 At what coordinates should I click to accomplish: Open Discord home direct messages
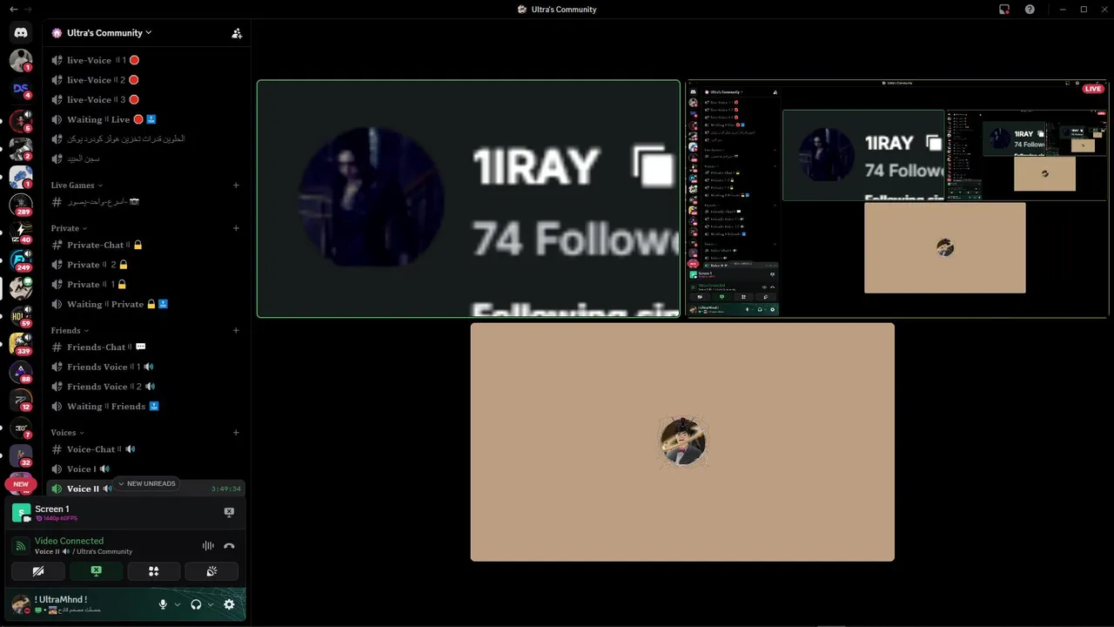pos(21,32)
